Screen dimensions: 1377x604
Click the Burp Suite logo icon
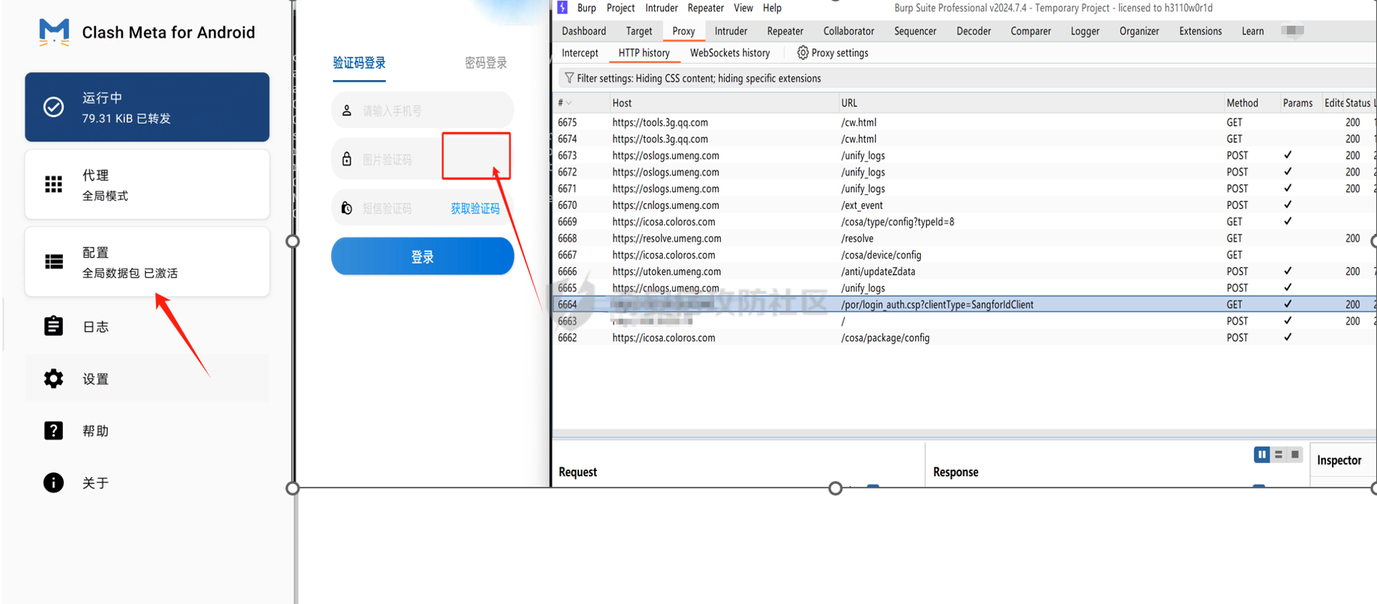[563, 7]
